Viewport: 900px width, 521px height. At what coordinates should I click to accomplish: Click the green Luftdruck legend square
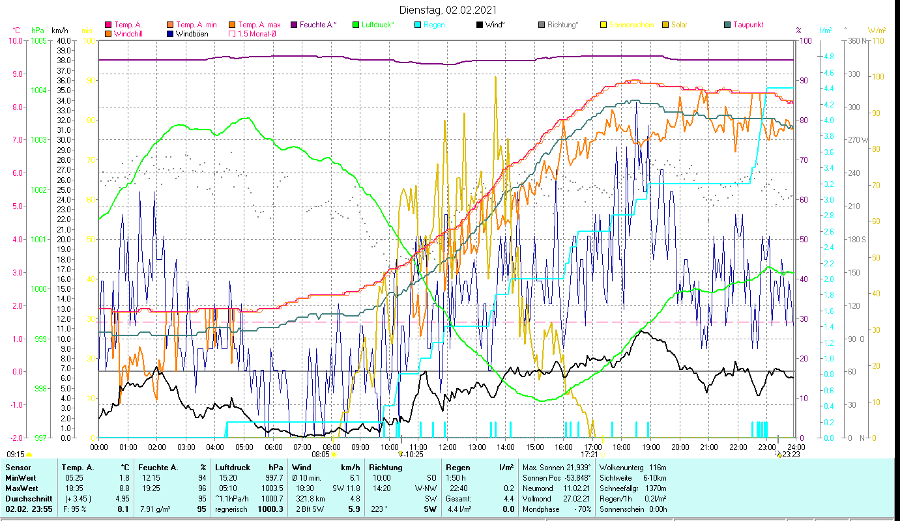point(355,25)
